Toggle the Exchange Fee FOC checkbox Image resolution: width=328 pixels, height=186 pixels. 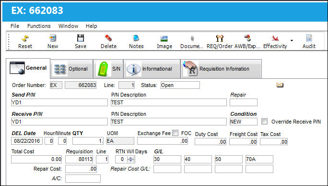coord(176,133)
